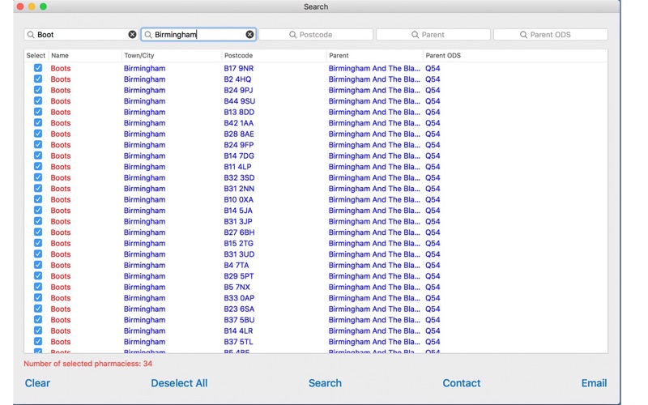Viewport: 648px width, 405px height.
Task: Click into the Parent search field
Action: coord(433,35)
